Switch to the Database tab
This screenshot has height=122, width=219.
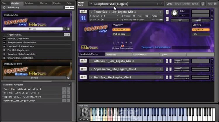click(29, 3)
